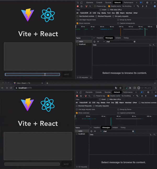The width and height of the screenshot is (157, 169).
Task: Open All message type dropdown in bottom pane
Action: (x=97, y=131)
